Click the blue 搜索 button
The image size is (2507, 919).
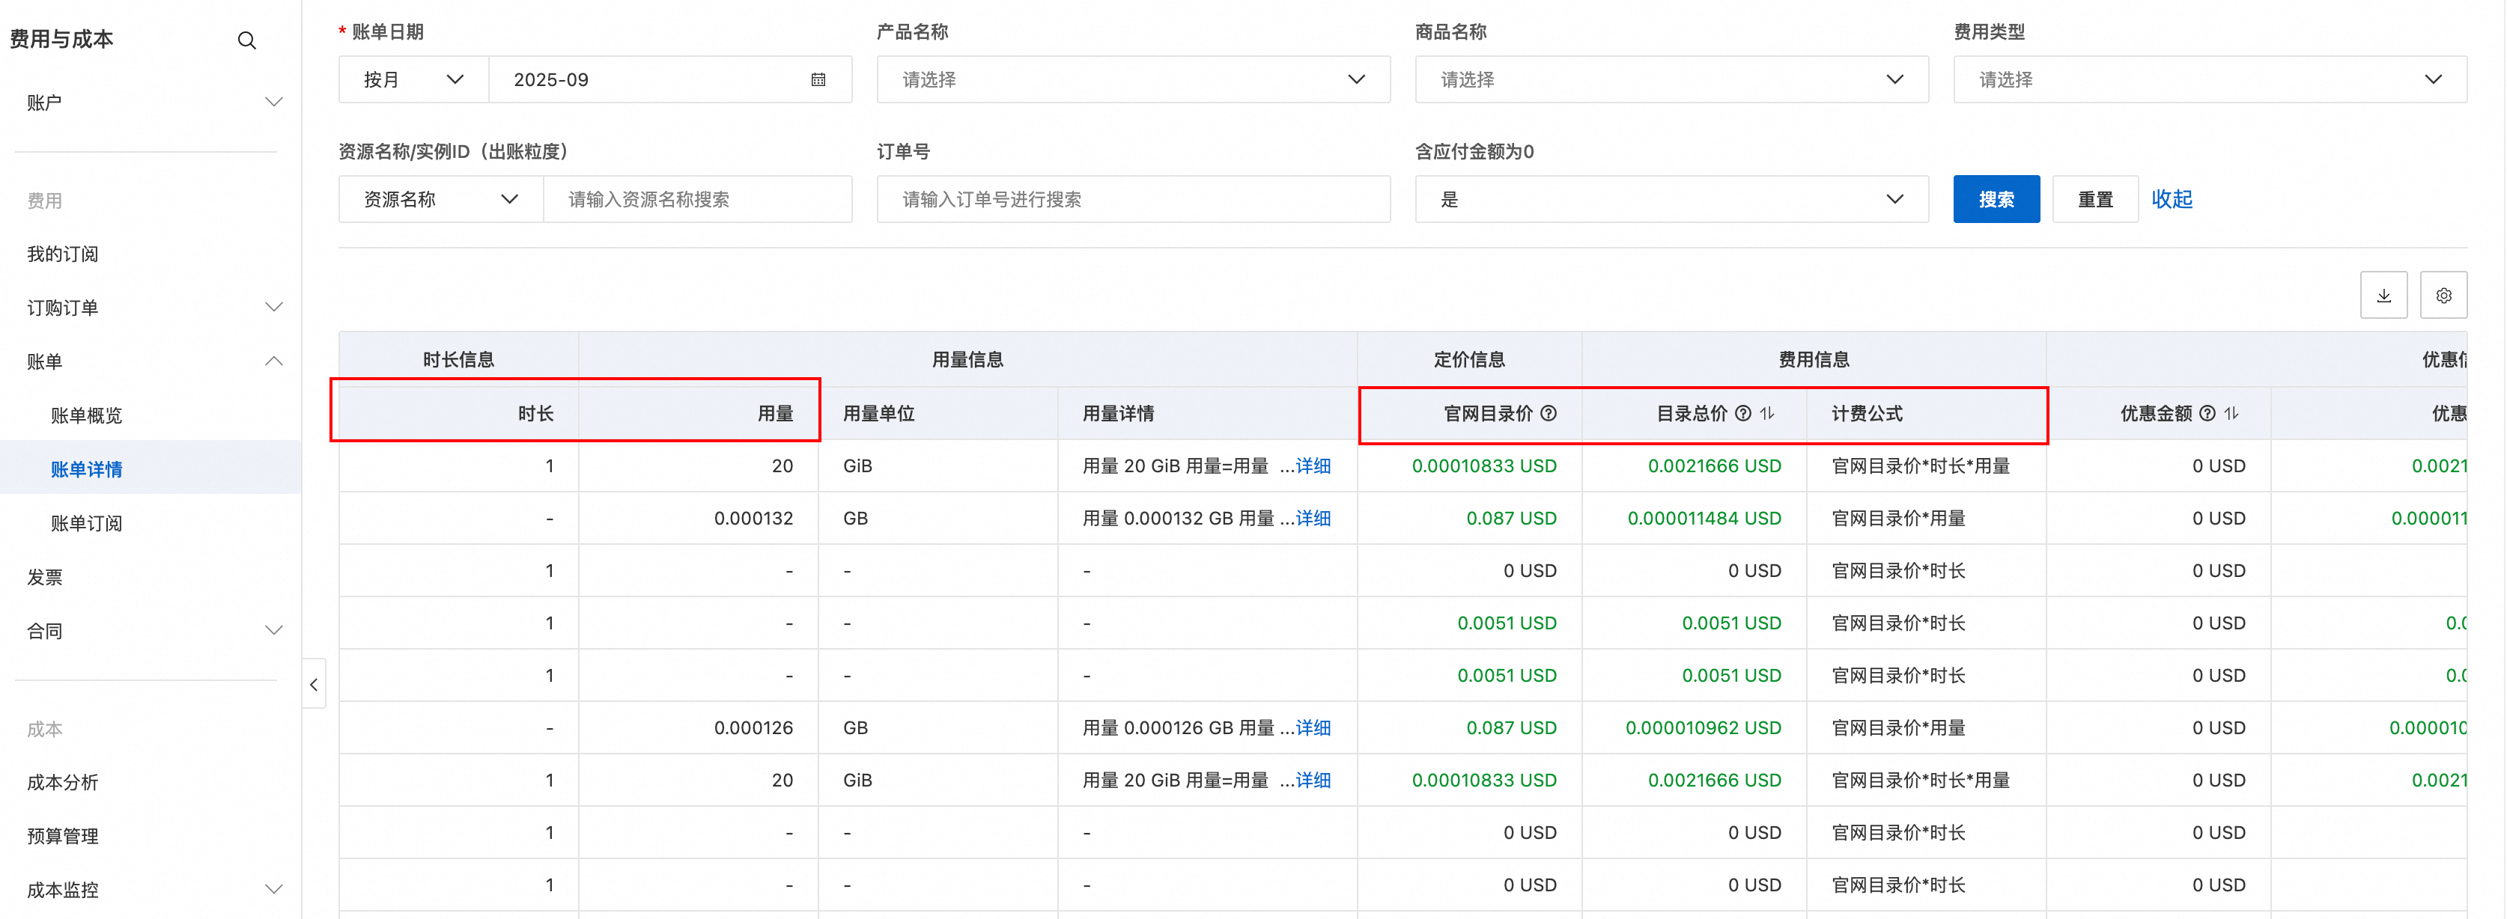click(x=1995, y=199)
